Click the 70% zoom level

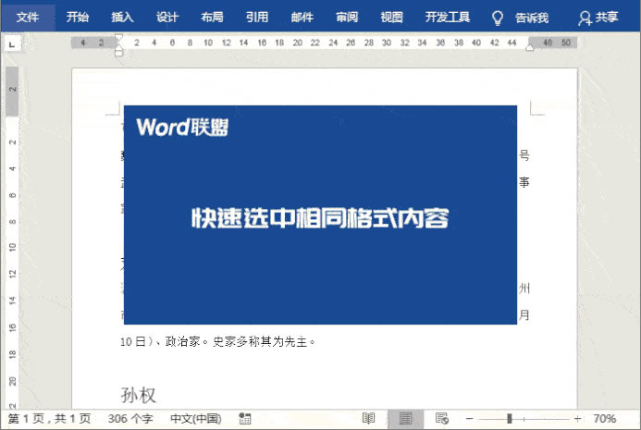tap(604, 419)
